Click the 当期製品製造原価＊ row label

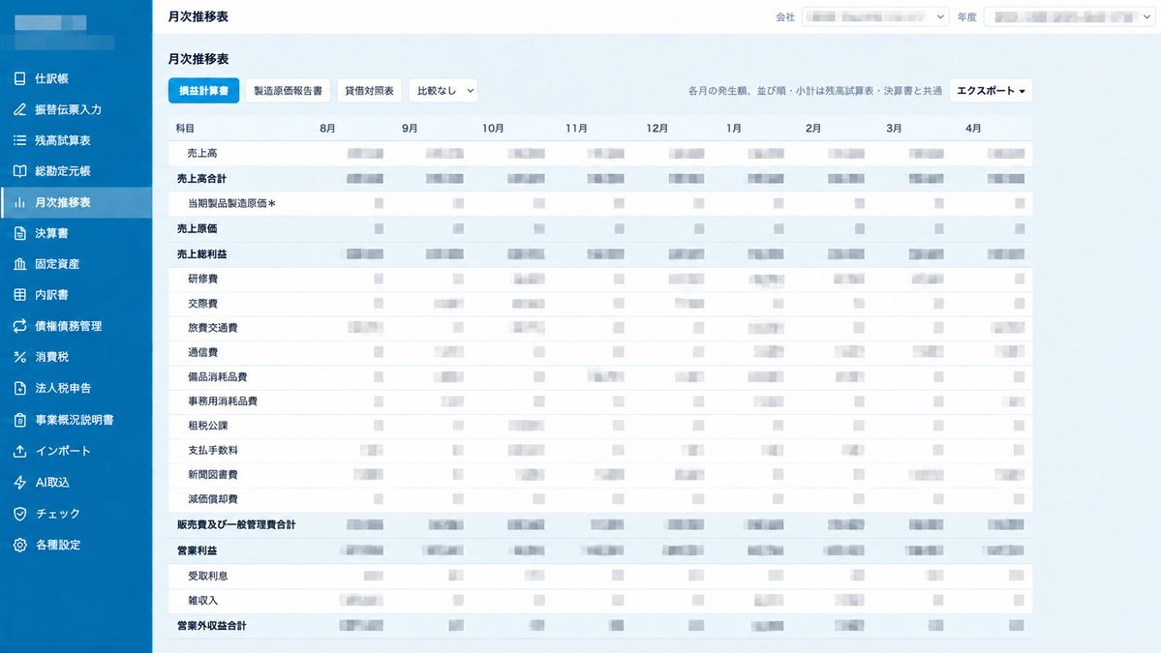231,203
